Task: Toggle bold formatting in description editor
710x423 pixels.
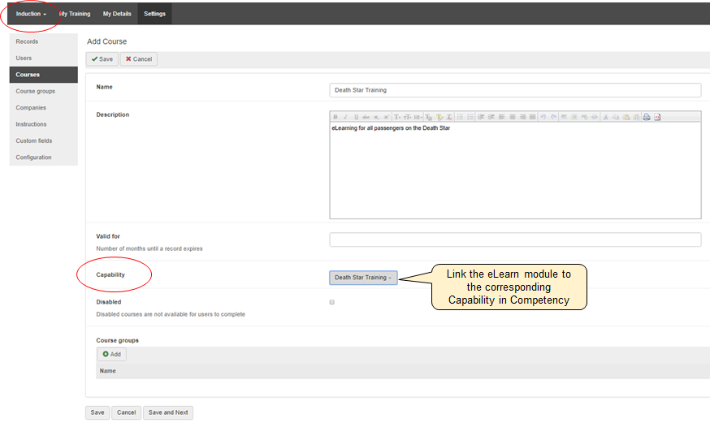Action: click(336, 117)
